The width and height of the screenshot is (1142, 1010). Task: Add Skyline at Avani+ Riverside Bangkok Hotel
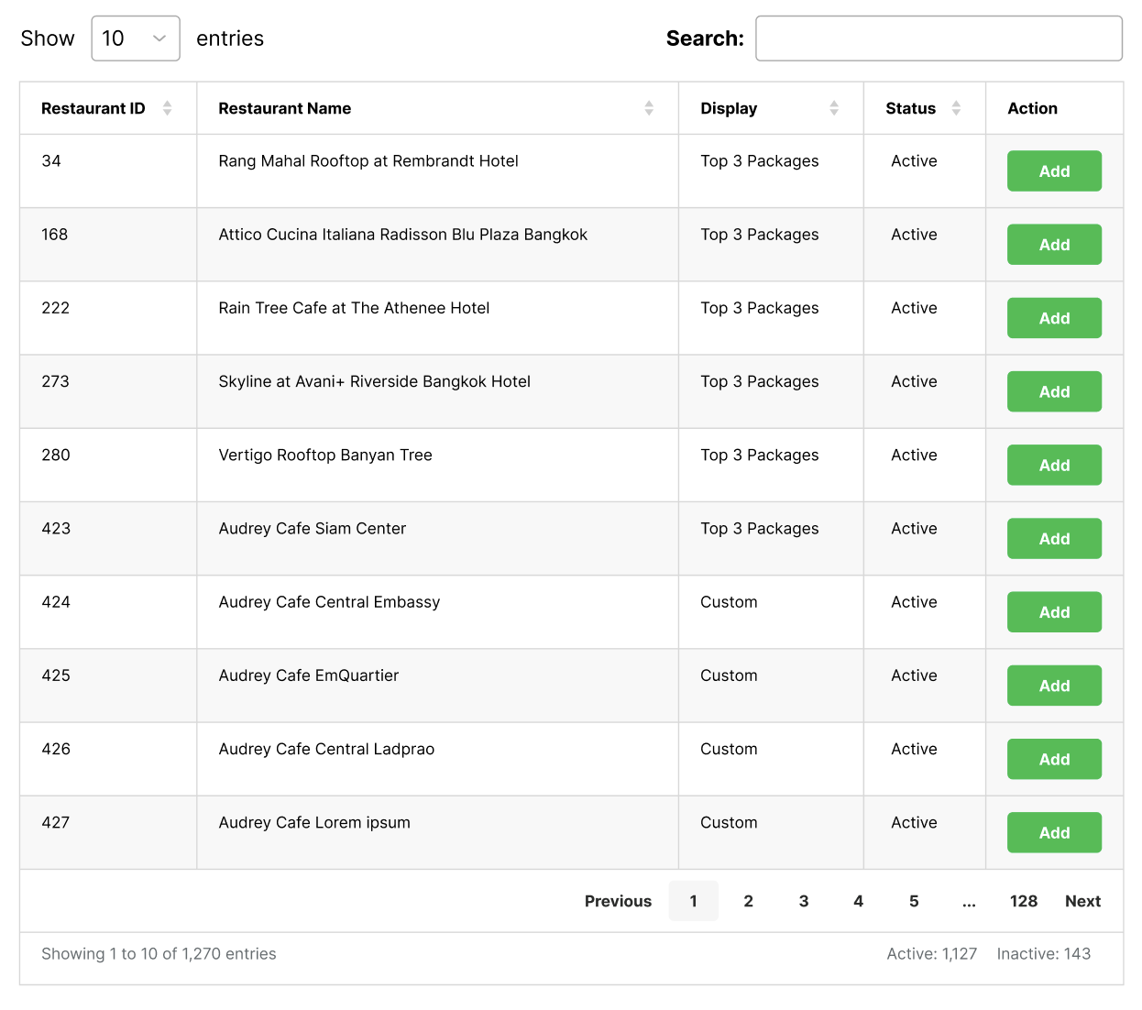(x=1053, y=391)
